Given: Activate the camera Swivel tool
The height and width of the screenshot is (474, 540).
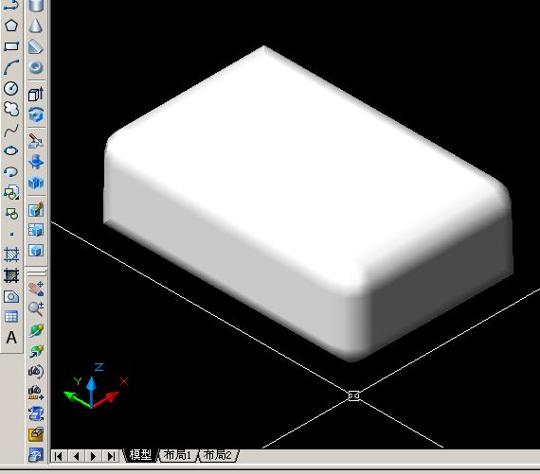Looking at the screenshot, I should coord(36,372).
